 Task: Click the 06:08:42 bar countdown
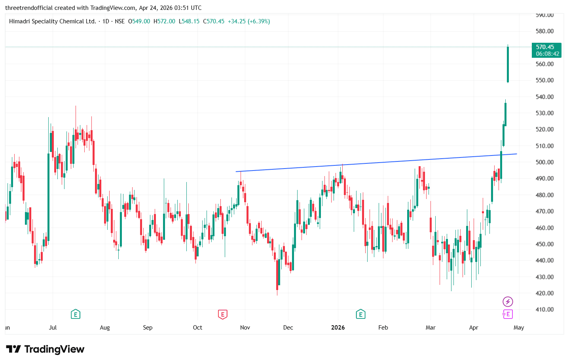pos(548,54)
